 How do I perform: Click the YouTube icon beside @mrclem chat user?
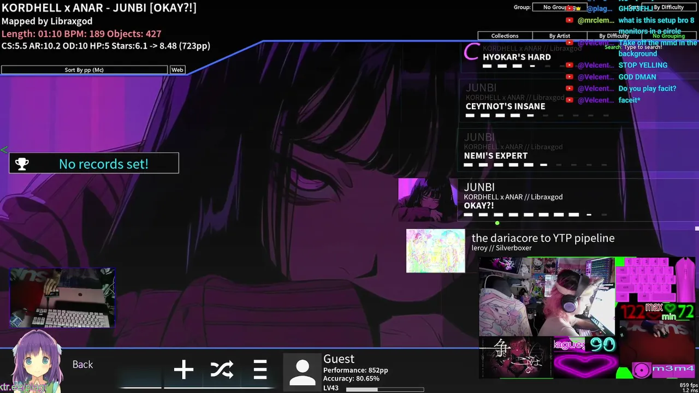pos(570,20)
